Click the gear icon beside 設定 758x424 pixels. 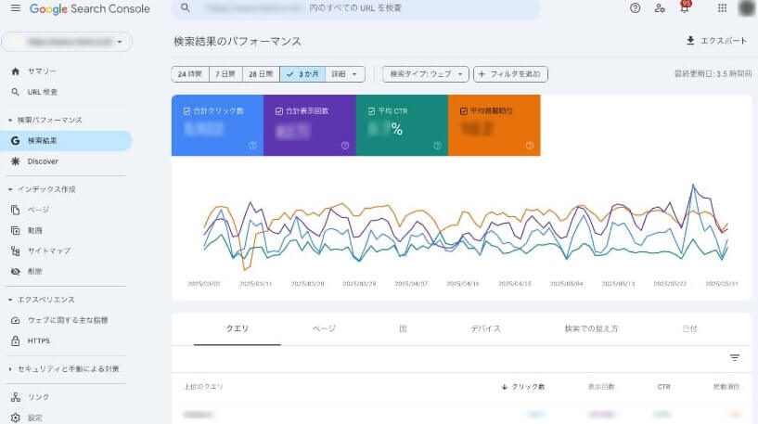point(16,418)
